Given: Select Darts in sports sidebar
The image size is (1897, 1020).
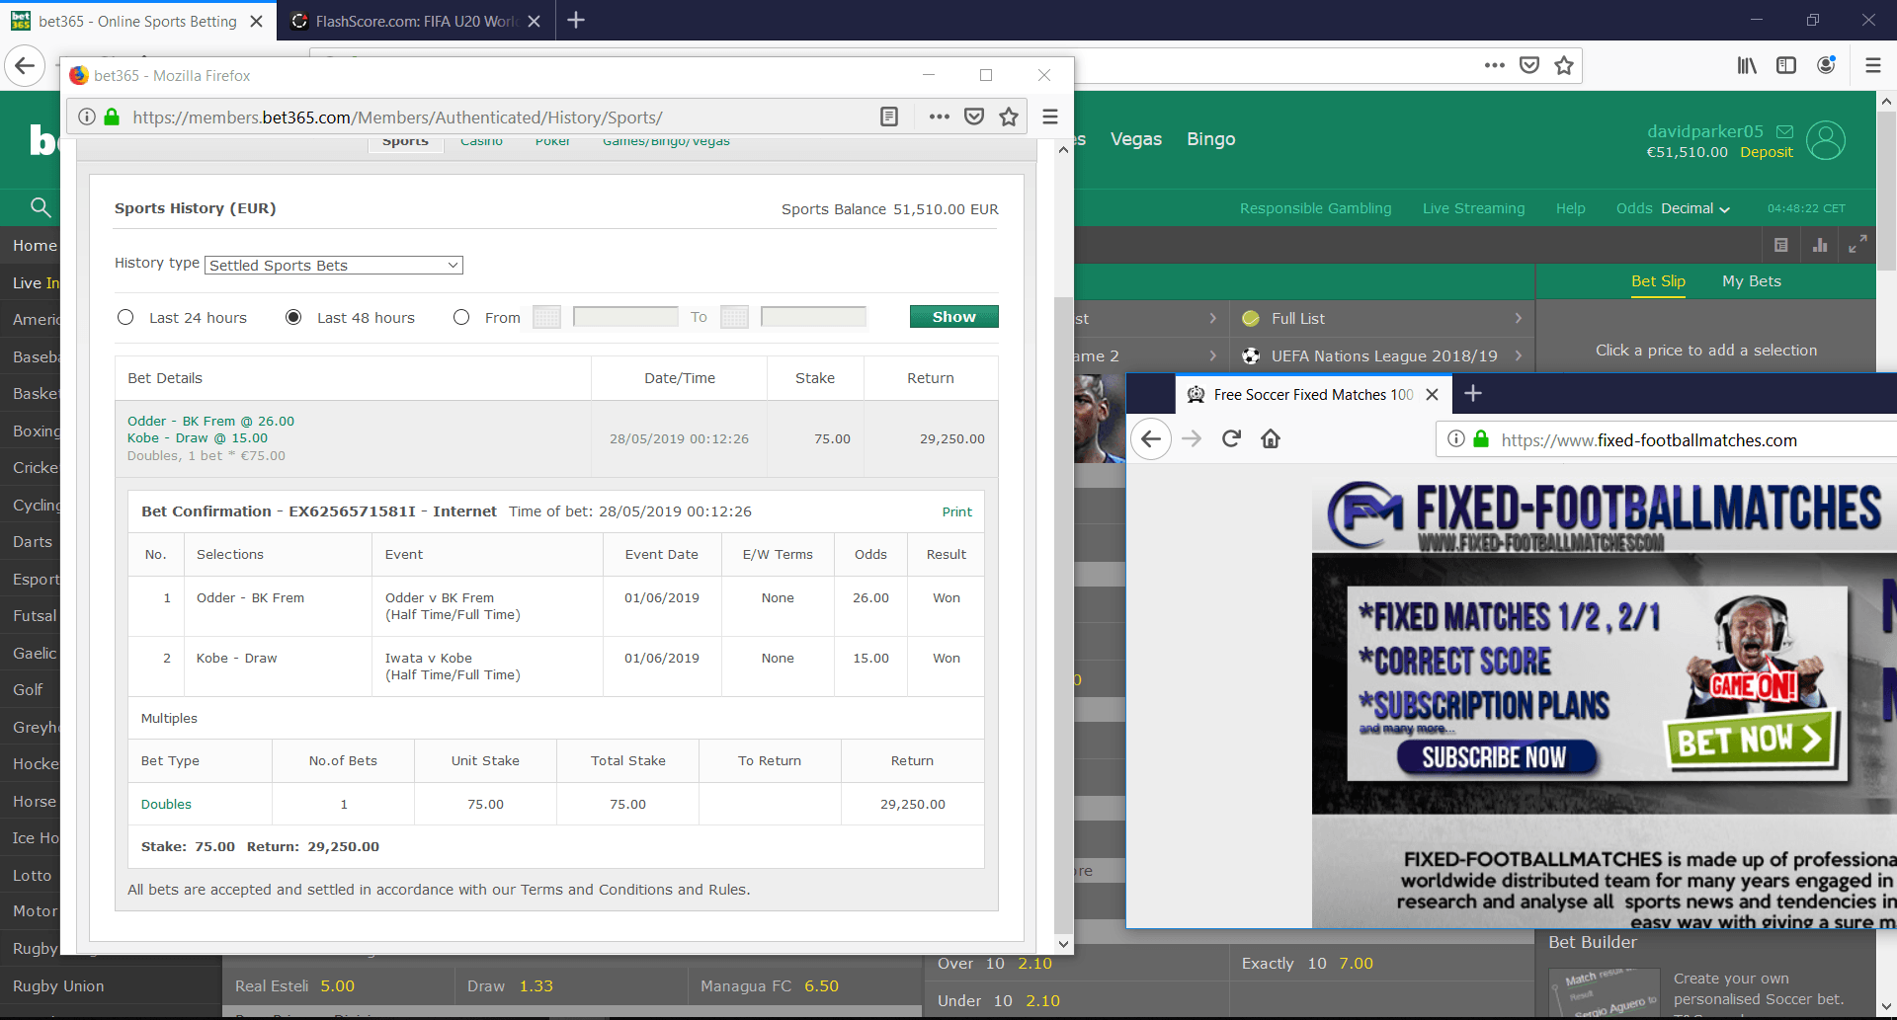Looking at the screenshot, I should (x=33, y=541).
